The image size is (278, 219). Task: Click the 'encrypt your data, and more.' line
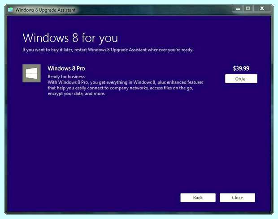point(76,94)
